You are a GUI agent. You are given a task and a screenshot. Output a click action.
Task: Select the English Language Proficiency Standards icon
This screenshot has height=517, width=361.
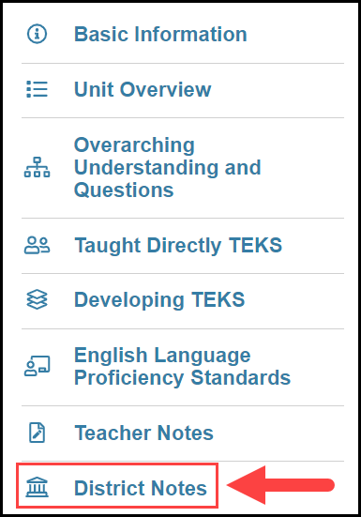(x=37, y=366)
